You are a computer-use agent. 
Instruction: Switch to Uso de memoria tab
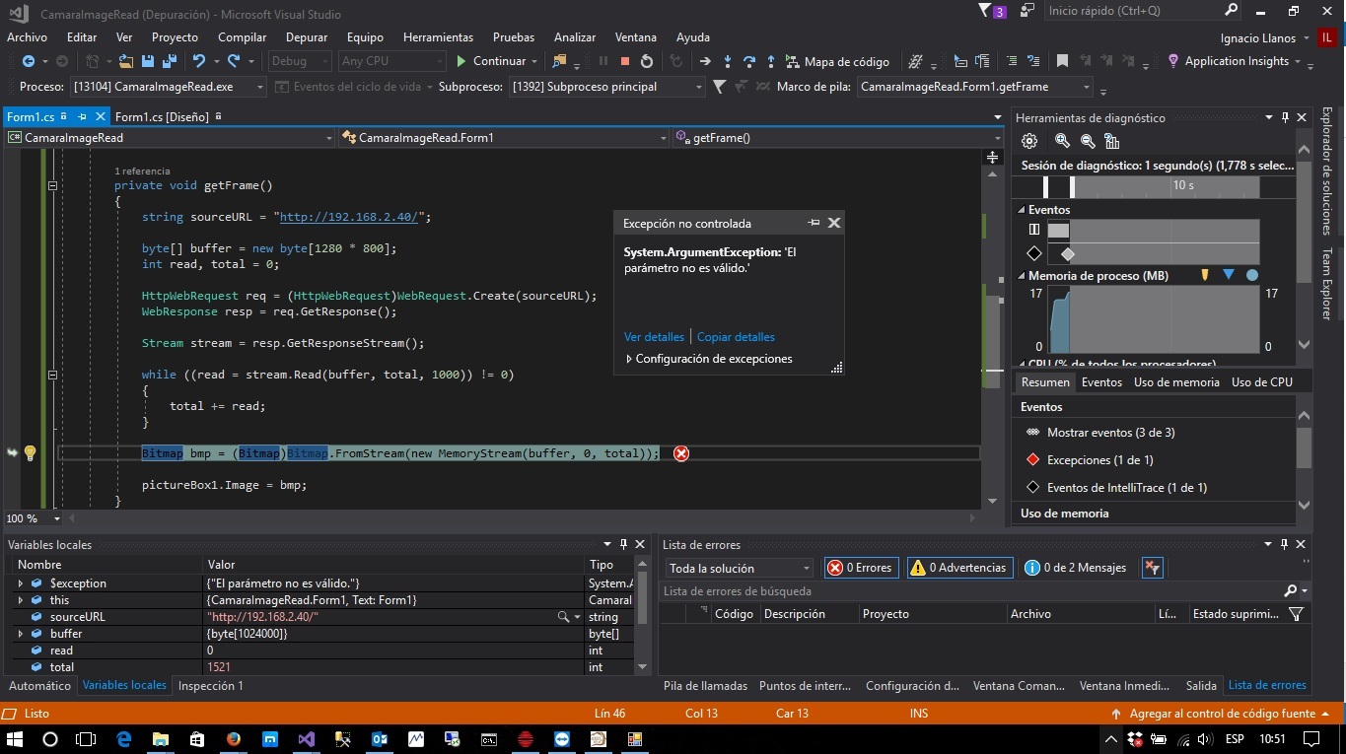[1176, 382]
